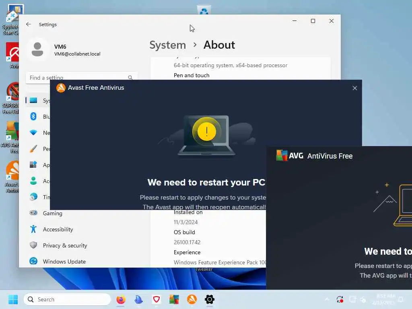Open the Accounts icon in Settings sidebar
The height and width of the screenshot is (309, 412).
point(33,181)
